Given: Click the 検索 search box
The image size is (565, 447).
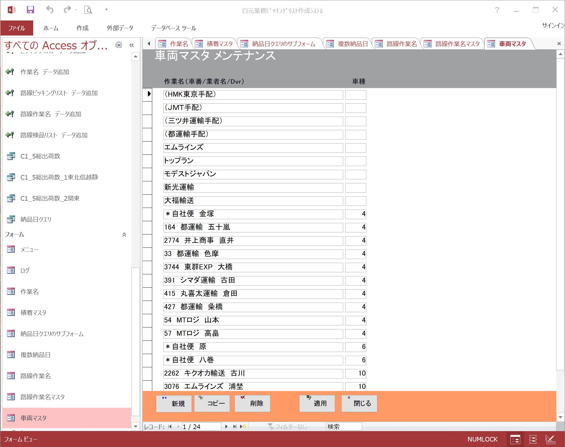Looking at the screenshot, I should [344, 426].
